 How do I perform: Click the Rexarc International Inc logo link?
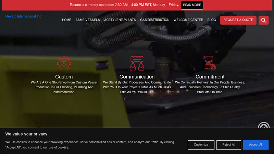click(x=23, y=16)
